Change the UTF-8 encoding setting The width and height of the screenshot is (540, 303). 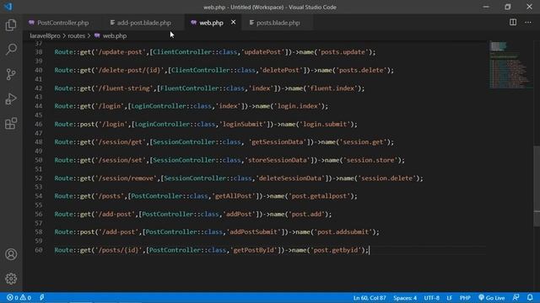coord(431,298)
